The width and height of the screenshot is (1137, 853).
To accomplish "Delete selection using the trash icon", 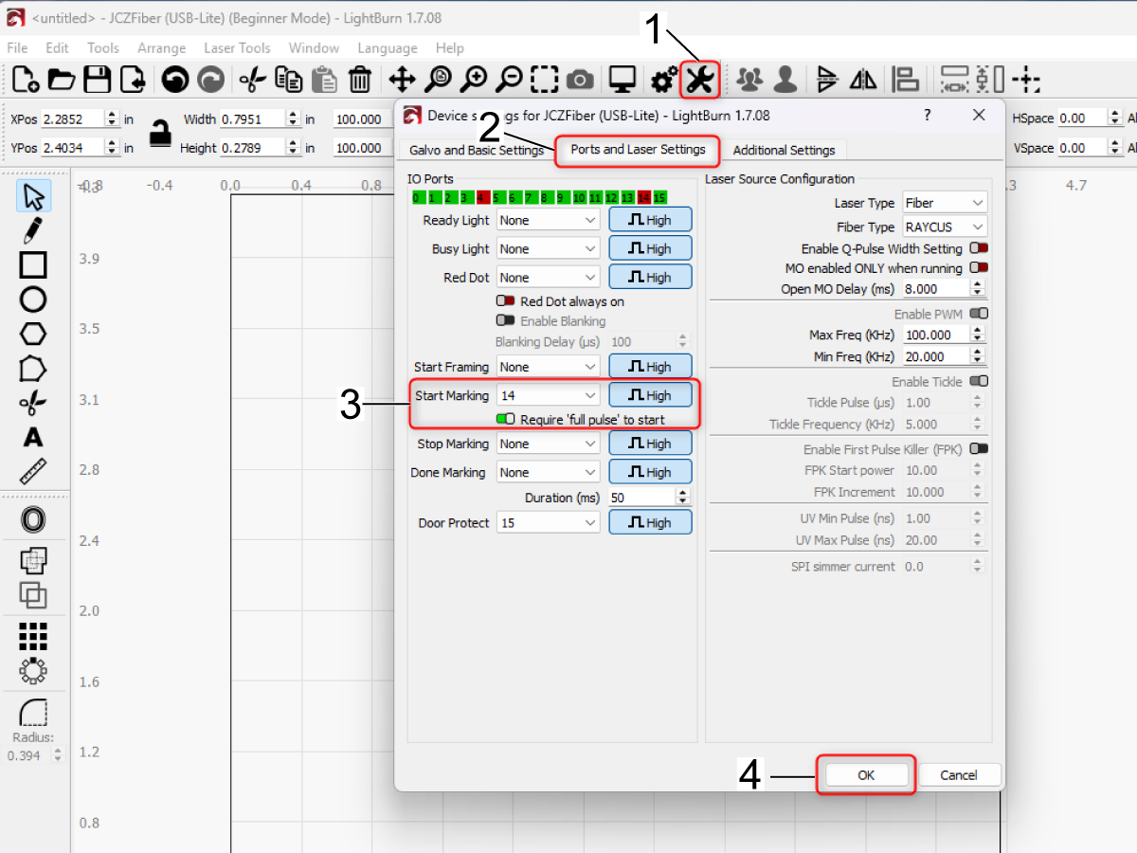I will 360,80.
